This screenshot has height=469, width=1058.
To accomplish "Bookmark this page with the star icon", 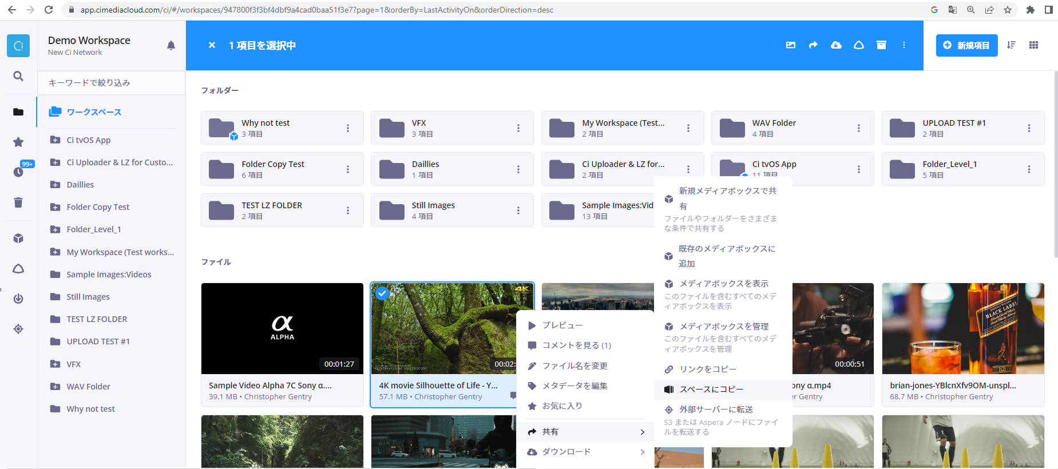I will tap(1008, 10).
